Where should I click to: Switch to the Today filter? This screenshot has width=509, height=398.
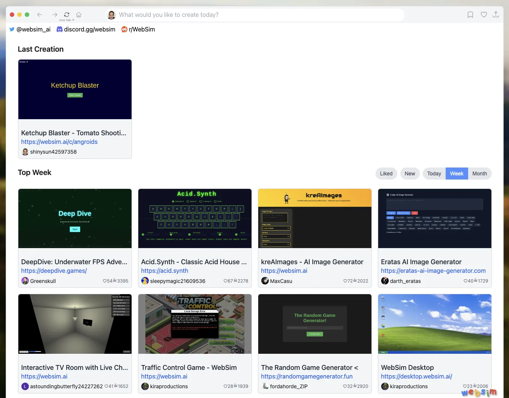click(434, 174)
